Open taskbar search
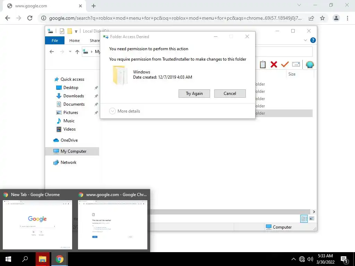Image resolution: width=355 pixels, height=266 pixels. (x=25, y=259)
